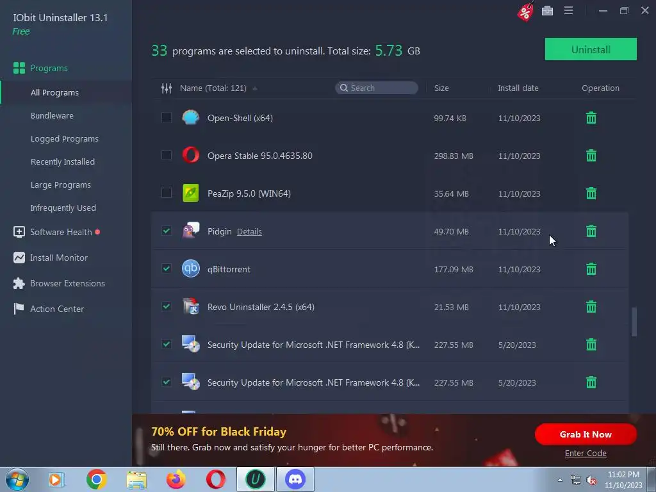Uncheck the Revo Uninstaller checkbox
The height and width of the screenshot is (492, 656).
pos(167,306)
